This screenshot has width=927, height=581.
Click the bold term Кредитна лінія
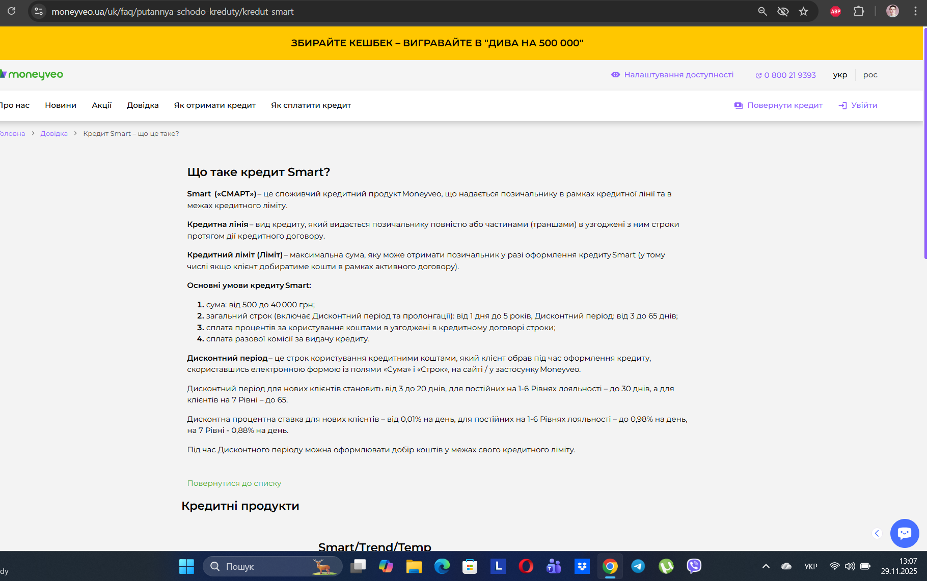point(217,224)
